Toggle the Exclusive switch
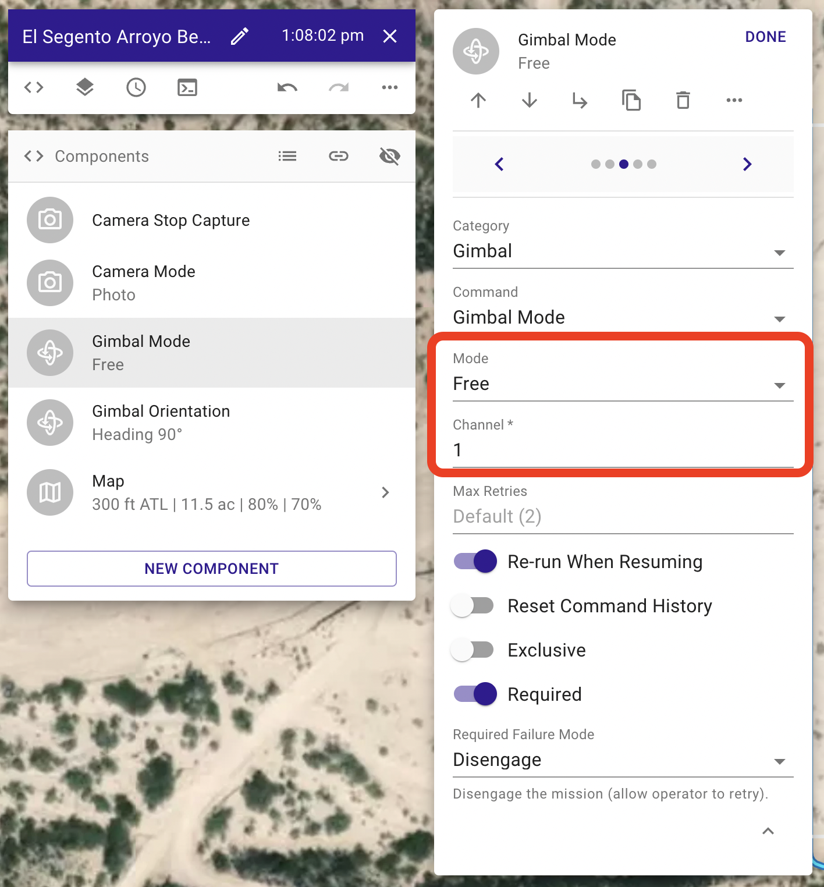The width and height of the screenshot is (824, 887). click(x=473, y=650)
